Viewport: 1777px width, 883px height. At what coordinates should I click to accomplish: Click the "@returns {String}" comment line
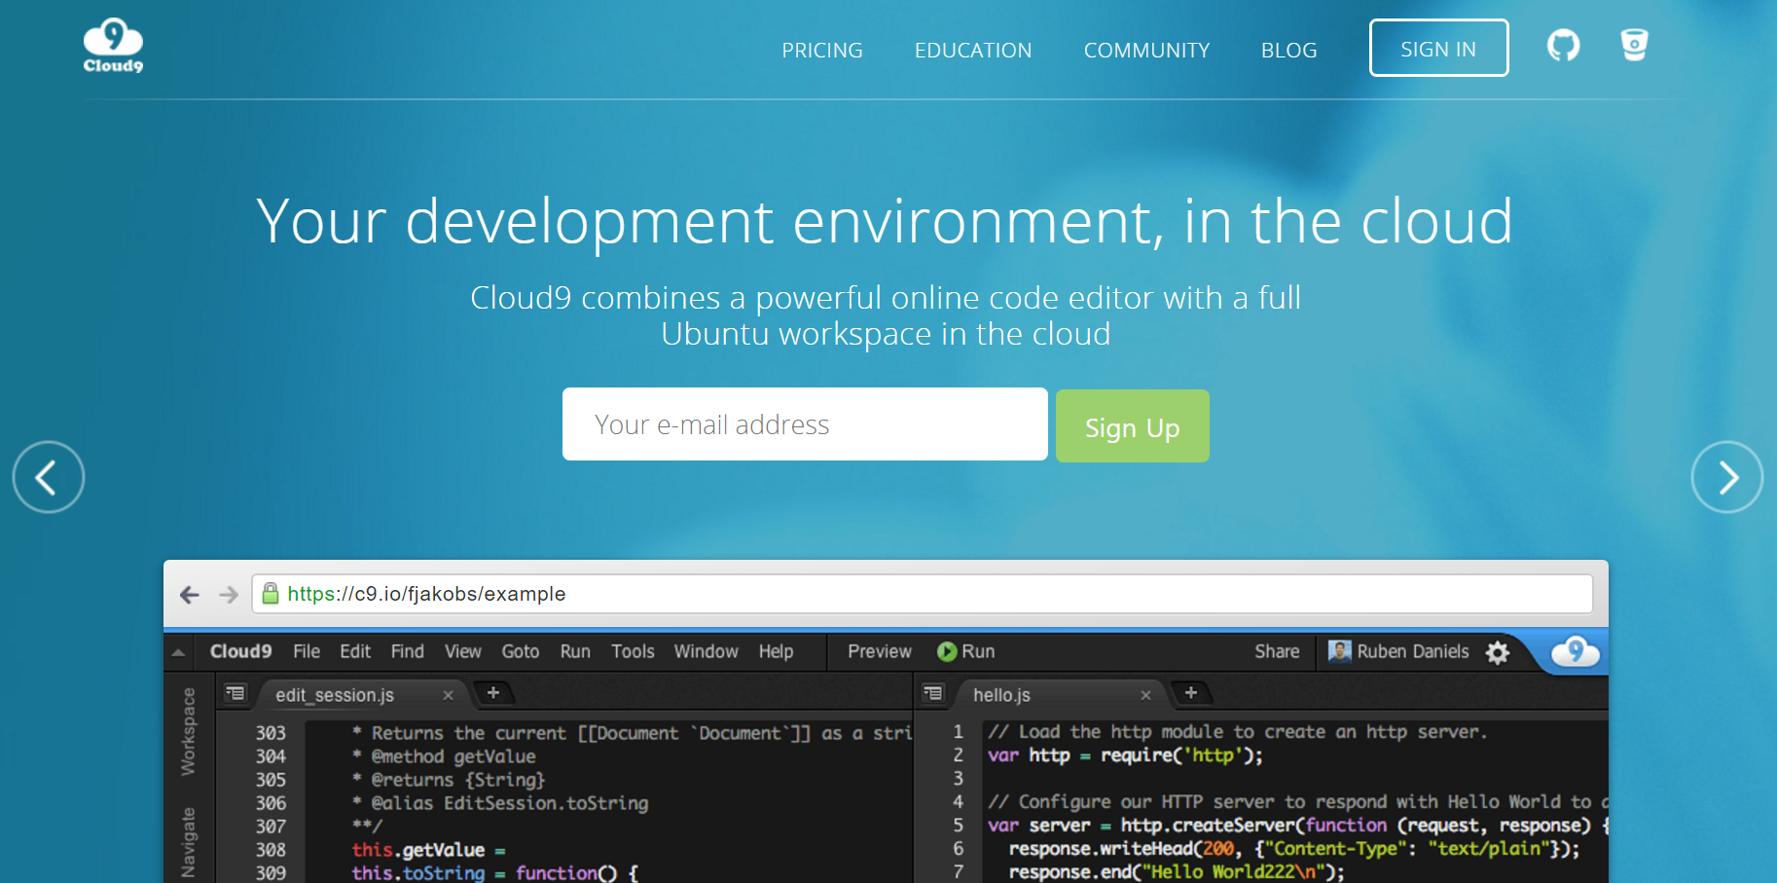click(x=449, y=780)
